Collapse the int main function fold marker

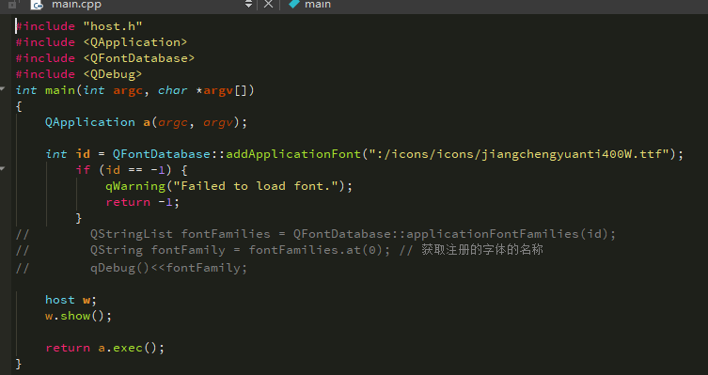(x=3, y=89)
